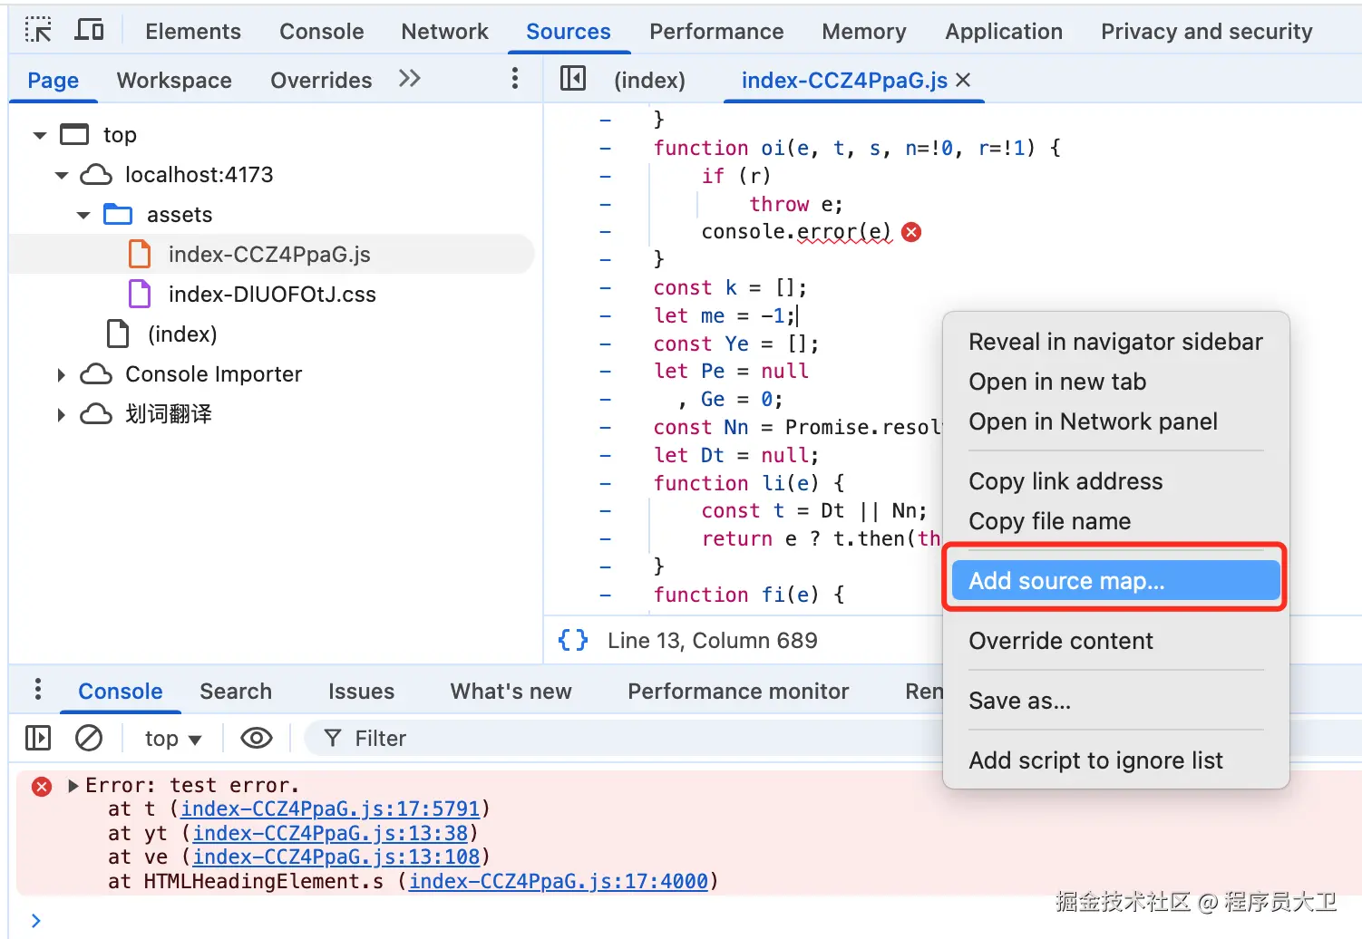This screenshot has width=1362, height=939.
Task: Show more navigator tabs chevron
Action: (x=410, y=80)
